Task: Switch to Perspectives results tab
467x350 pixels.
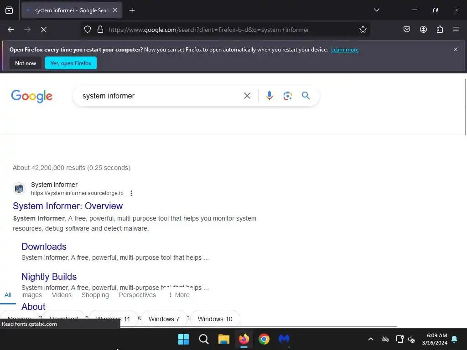Action: click(137, 295)
